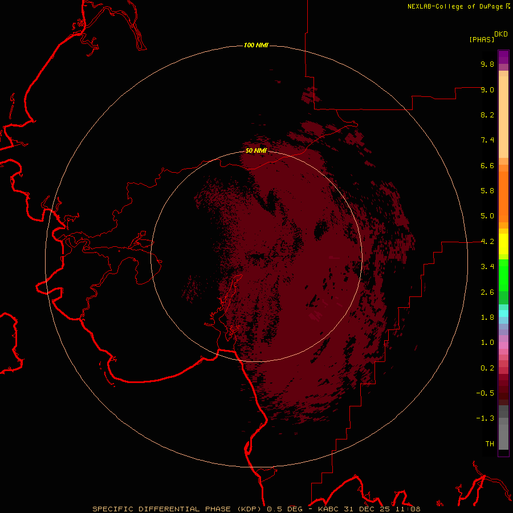Pick the 8.2 scale value label
Image resolution: width=513 pixels, height=513 pixels.
tap(487, 115)
